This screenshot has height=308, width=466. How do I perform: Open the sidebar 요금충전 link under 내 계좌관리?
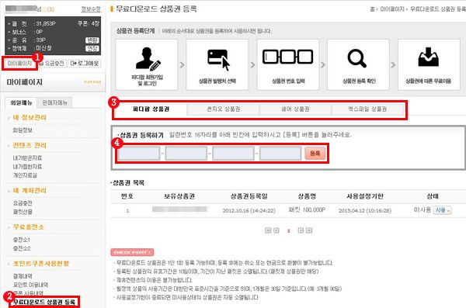tap(23, 203)
